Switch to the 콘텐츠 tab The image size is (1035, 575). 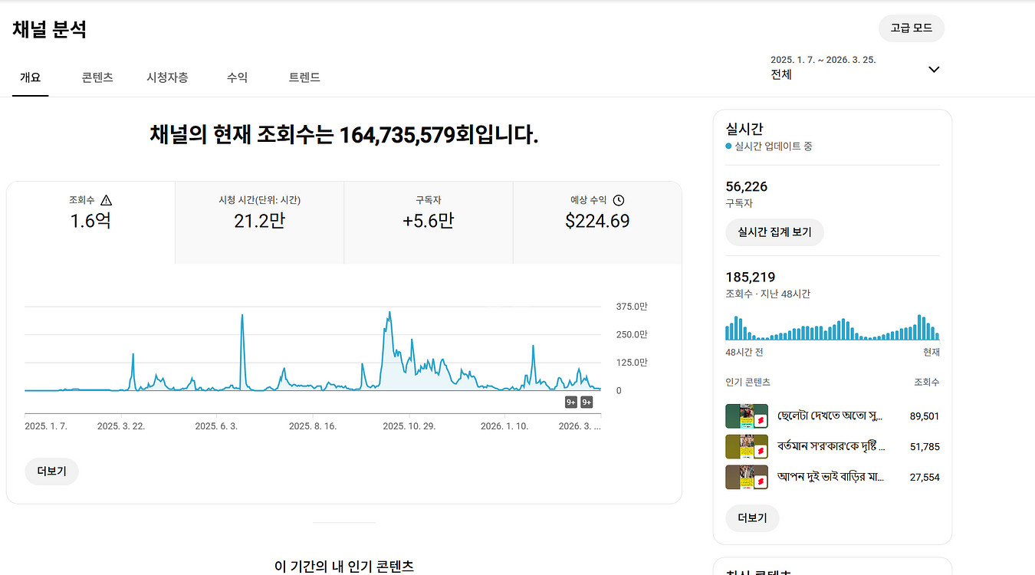[97, 77]
